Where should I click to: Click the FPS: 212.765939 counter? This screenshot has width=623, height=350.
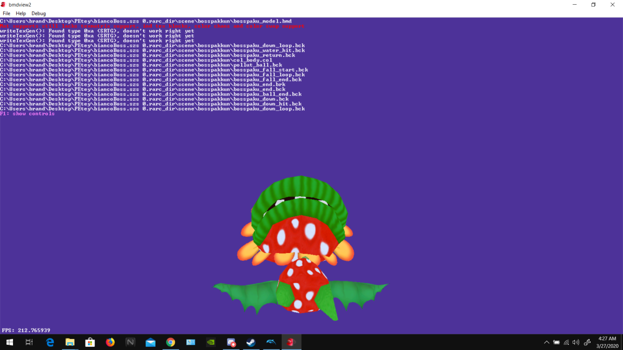tap(26, 330)
